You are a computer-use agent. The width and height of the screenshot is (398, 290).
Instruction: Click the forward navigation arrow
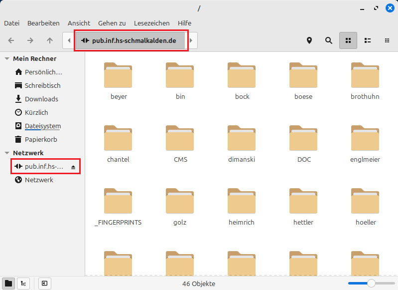click(x=30, y=40)
